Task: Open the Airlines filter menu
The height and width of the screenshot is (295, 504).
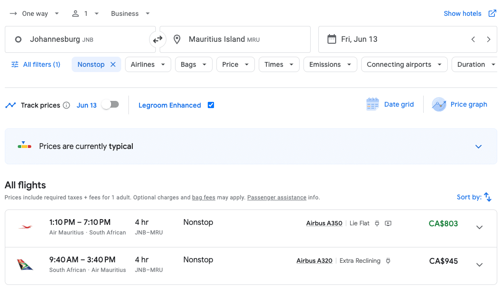Action: 148,64
